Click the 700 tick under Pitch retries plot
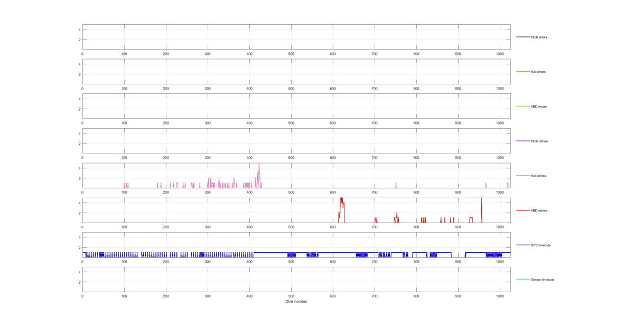 click(375, 158)
